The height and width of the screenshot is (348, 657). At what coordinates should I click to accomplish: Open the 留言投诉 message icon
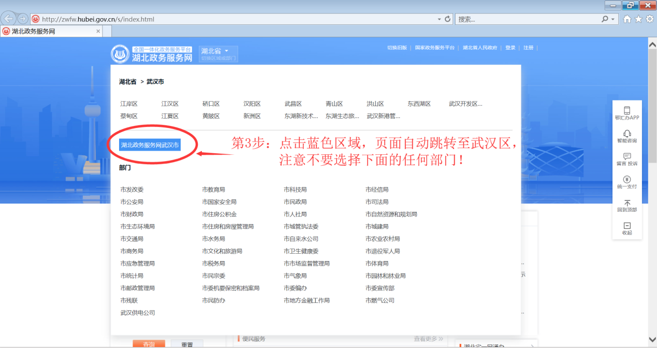627,156
